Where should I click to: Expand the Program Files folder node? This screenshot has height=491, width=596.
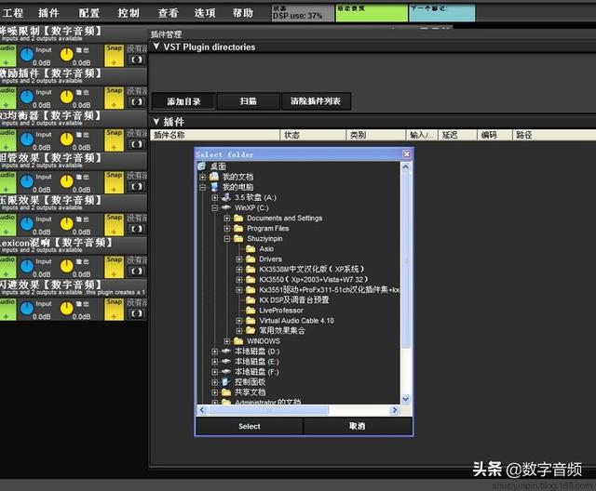[x=227, y=229]
